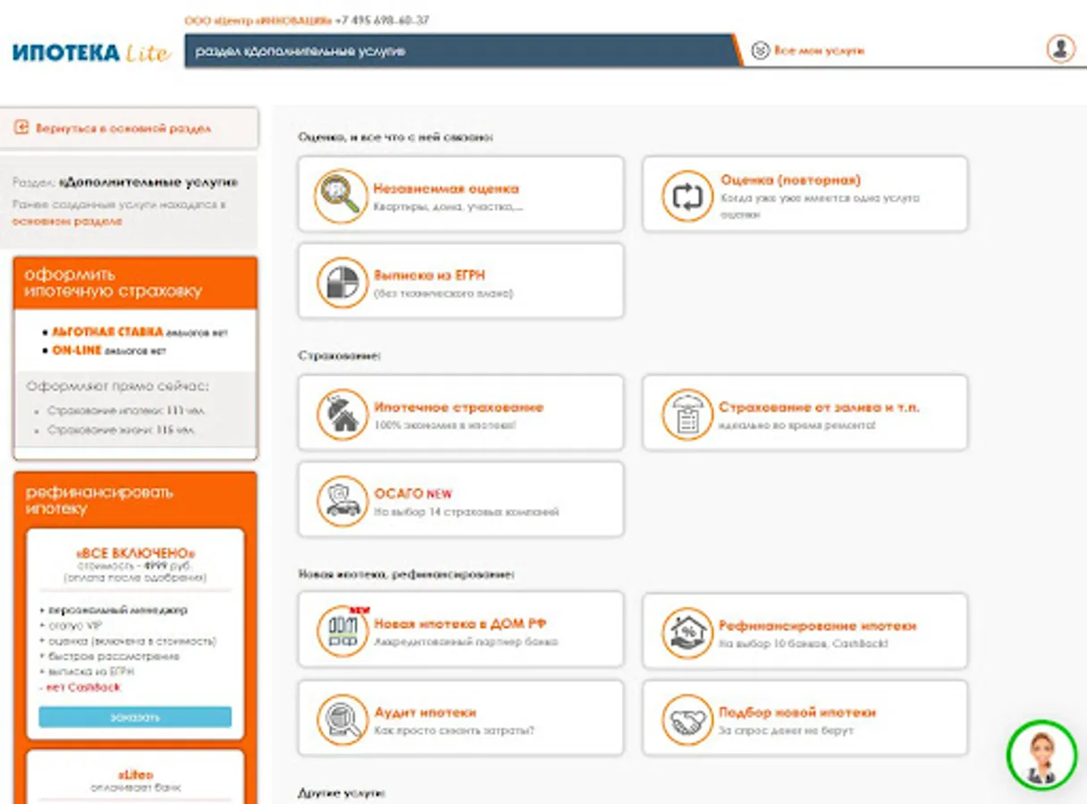Screen dimensions: 1087x804
Task: Open Оценка (повторная) service title
Action: click(791, 180)
